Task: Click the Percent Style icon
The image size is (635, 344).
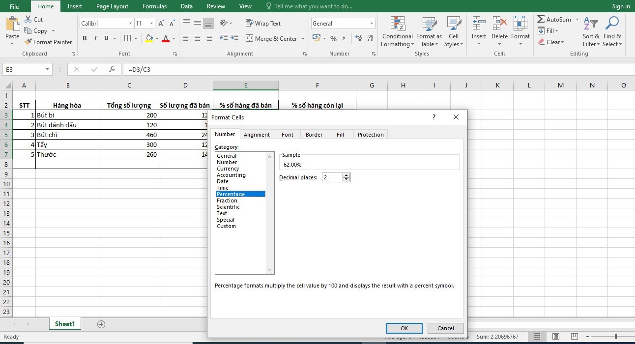Action: (333, 38)
